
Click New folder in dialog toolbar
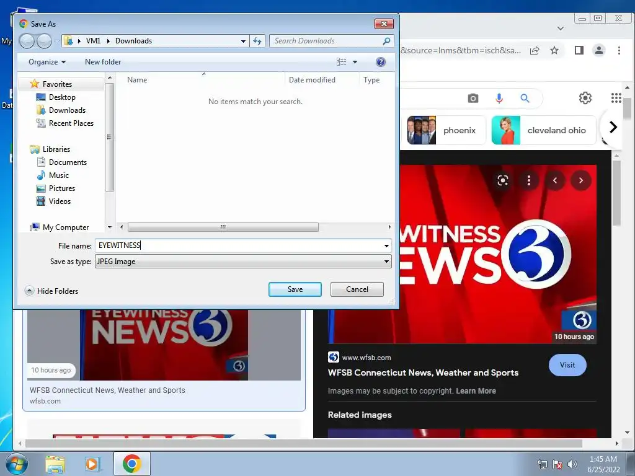[x=103, y=62]
